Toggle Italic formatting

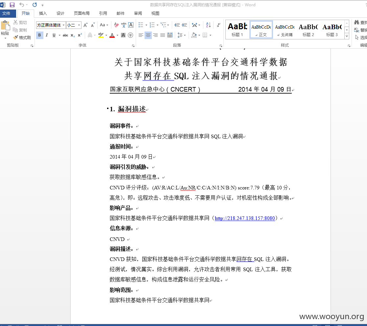coord(47,35)
